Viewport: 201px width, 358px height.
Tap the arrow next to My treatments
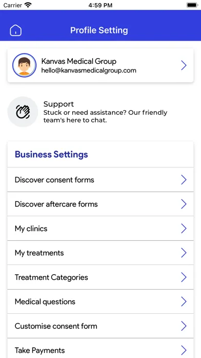184,253
